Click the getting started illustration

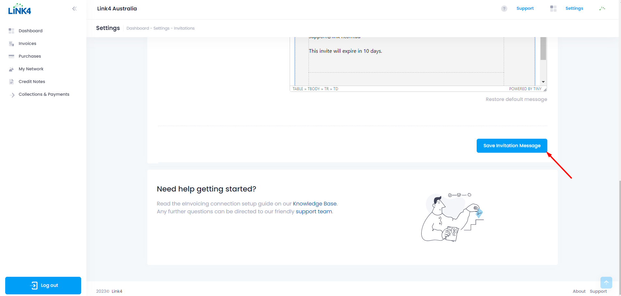(453, 217)
